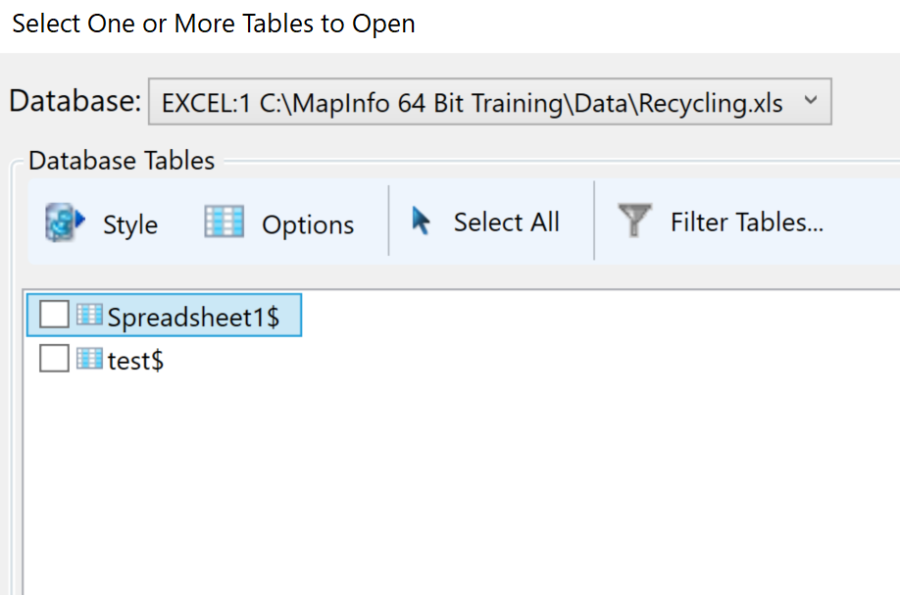Click the Database field label
The width and height of the screenshot is (900, 595).
(x=75, y=101)
